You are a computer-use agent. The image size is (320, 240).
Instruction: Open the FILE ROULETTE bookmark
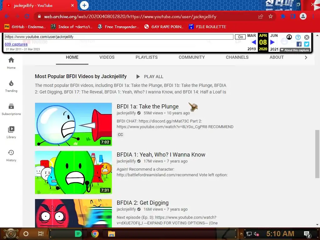pos(207,27)
